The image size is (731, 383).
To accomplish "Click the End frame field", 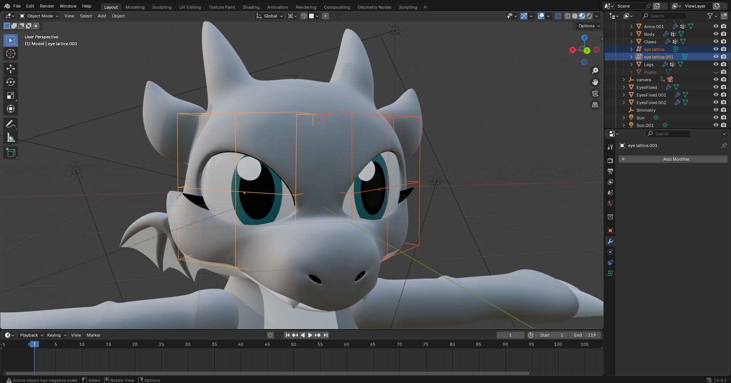I will (x=585, y=335).
